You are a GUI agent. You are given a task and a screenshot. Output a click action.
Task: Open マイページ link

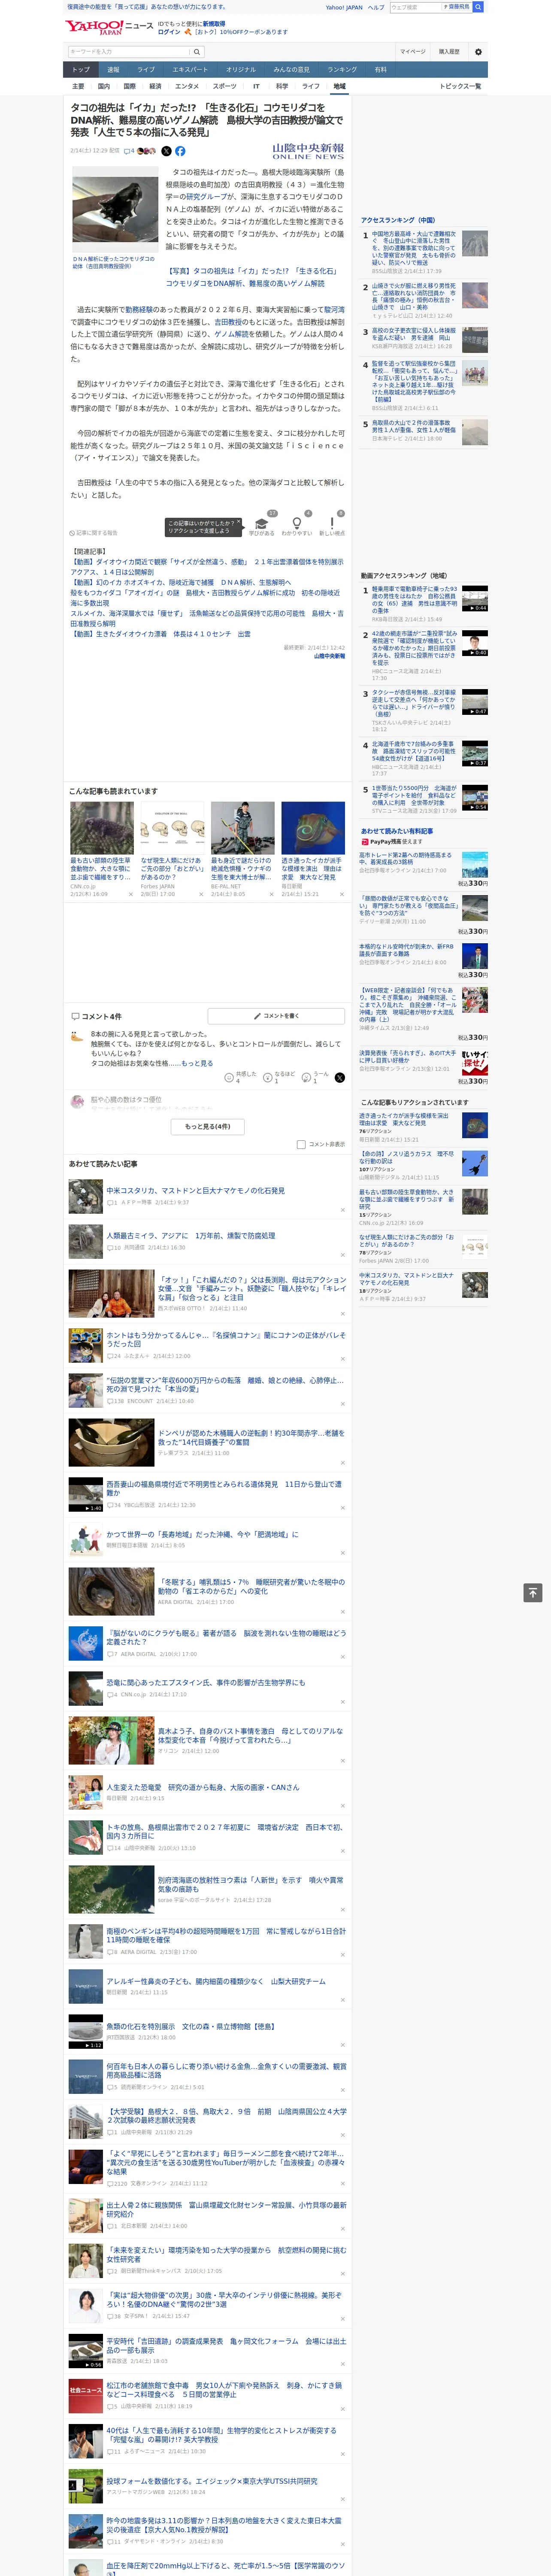click(x=412, y=52)
